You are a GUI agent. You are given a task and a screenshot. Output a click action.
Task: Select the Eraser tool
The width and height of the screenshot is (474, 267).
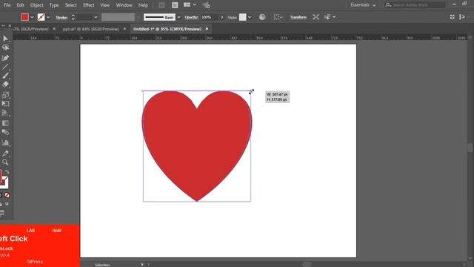click(x=5, y=84)
